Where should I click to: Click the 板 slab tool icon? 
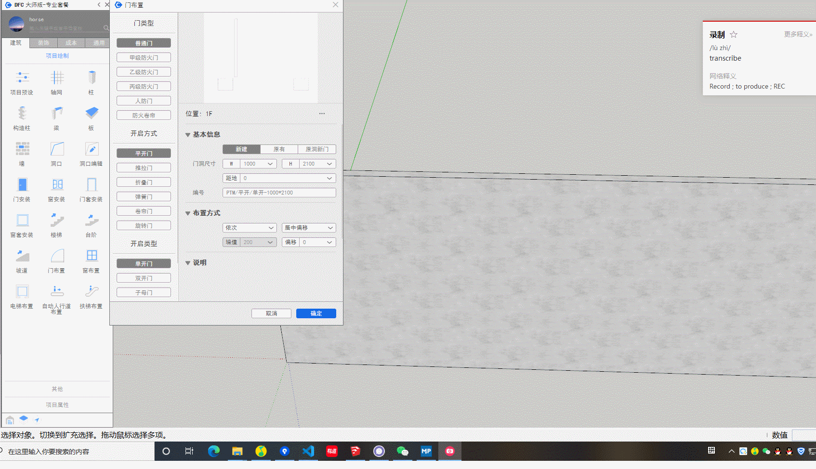pyautogui.click(x=92, y=114)
